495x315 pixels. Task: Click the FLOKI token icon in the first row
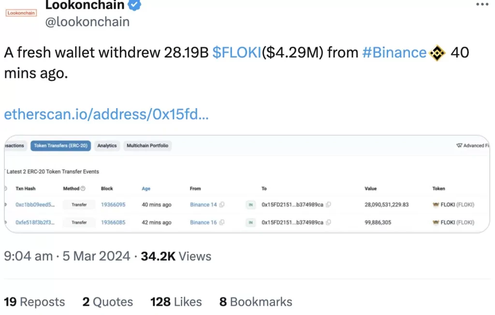click(x=436, y=205)
